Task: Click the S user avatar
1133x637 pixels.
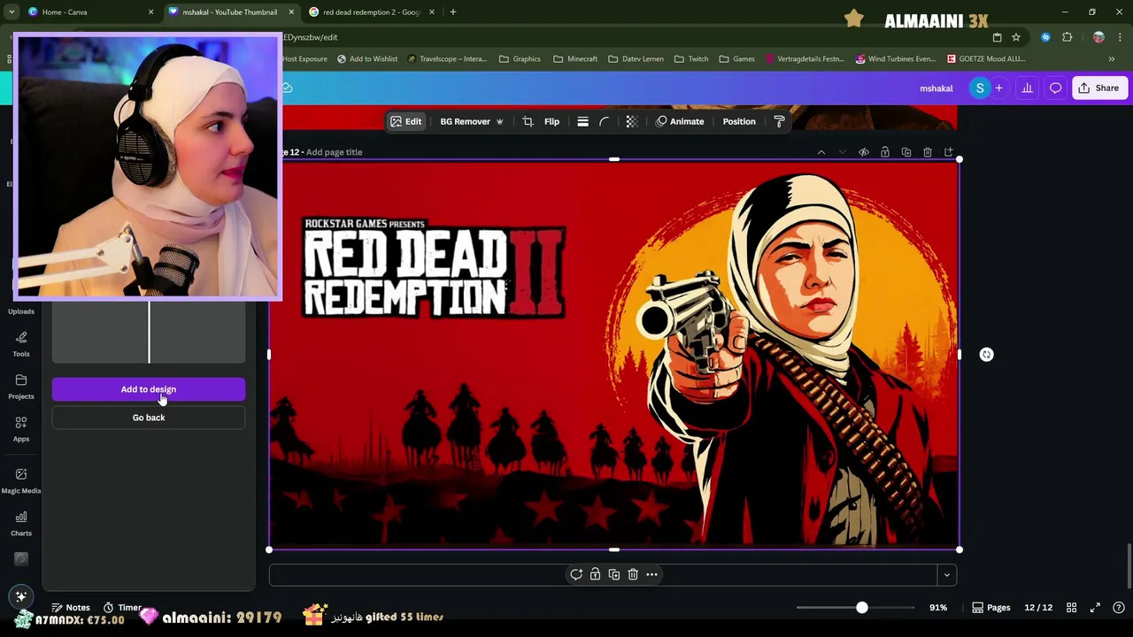Action: [979, 88]
